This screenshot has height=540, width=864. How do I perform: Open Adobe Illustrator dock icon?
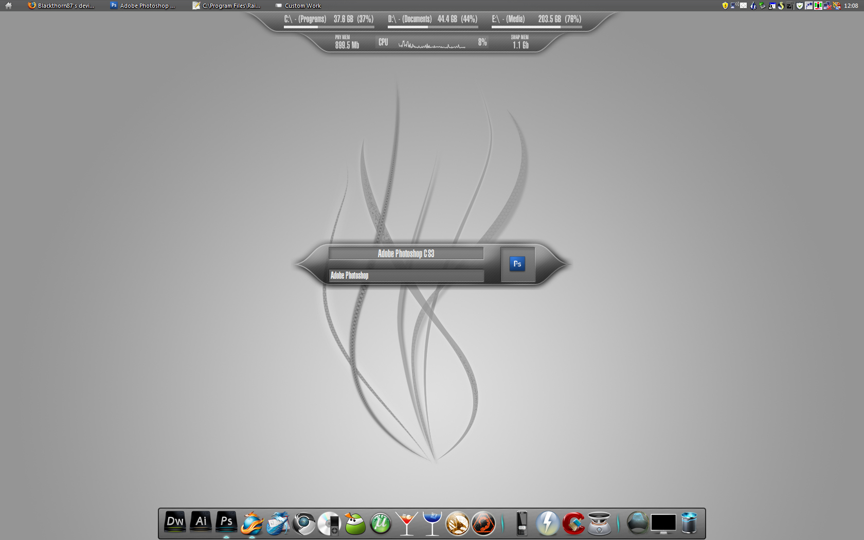tap(201, 523)
